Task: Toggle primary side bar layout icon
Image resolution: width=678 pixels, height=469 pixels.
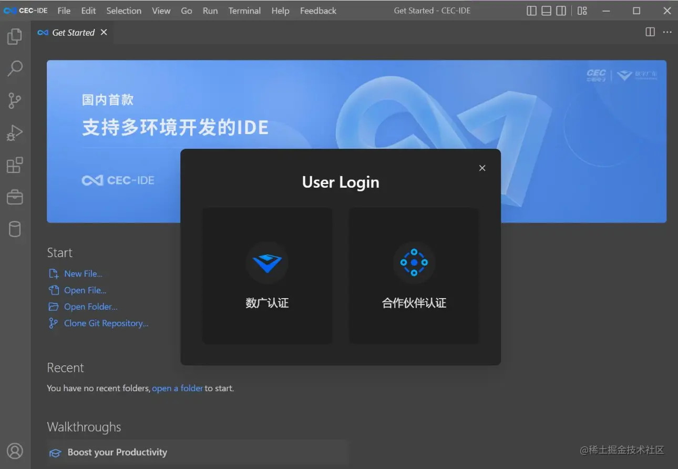Action: point(531,11)
